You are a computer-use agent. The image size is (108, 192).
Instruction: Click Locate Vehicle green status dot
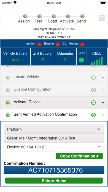8,78
